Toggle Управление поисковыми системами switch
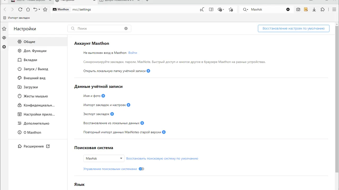 point(141,169)
